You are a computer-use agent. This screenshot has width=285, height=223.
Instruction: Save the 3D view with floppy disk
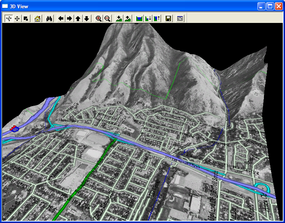tap(168, 18)
